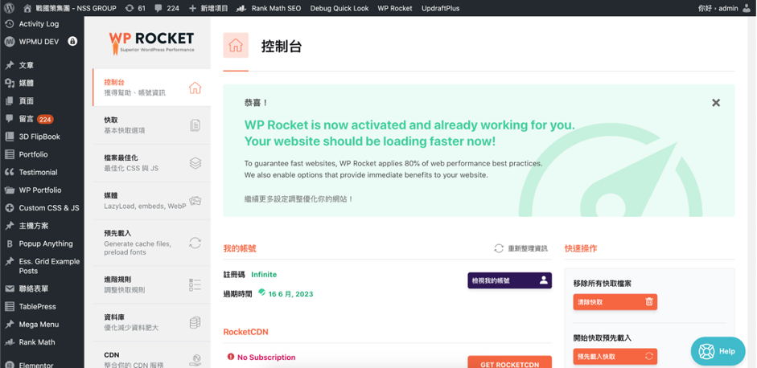Screen dimensions: 757x368
Task: Click the layers icon on 檔案最佳化 tab
Action: tap(195, 163)
